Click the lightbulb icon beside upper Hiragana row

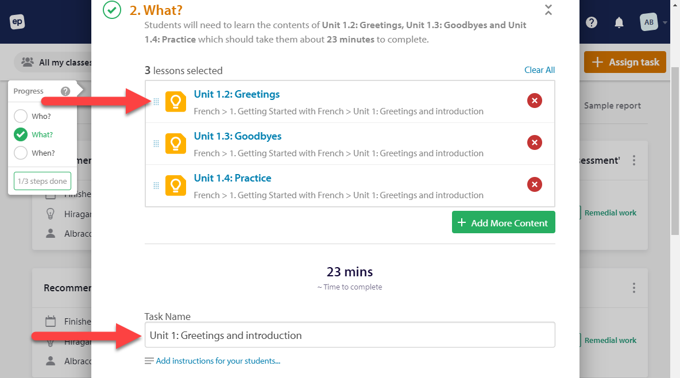(51, 214)
